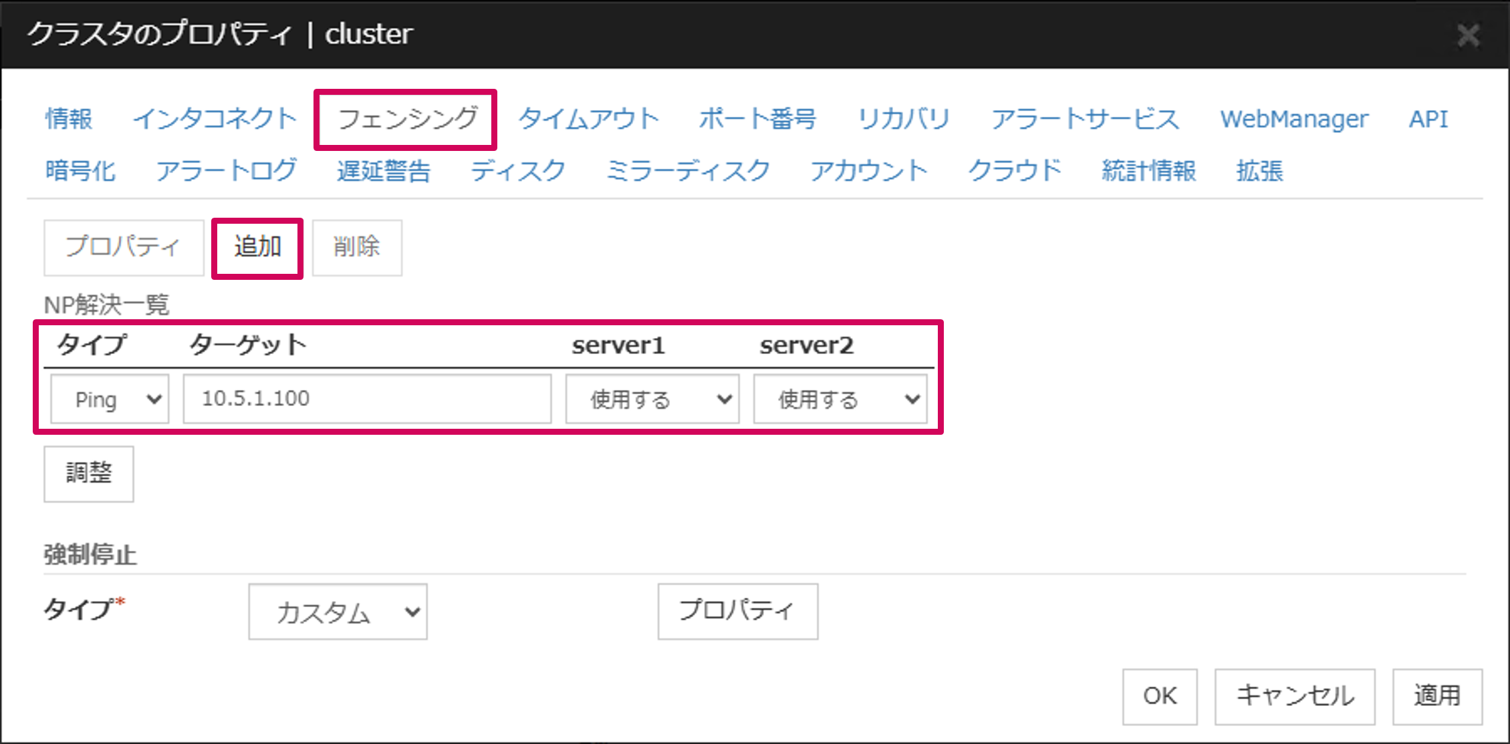Open the インタコネクト tab
1510x744 pixels.
[x=215, y=120]
